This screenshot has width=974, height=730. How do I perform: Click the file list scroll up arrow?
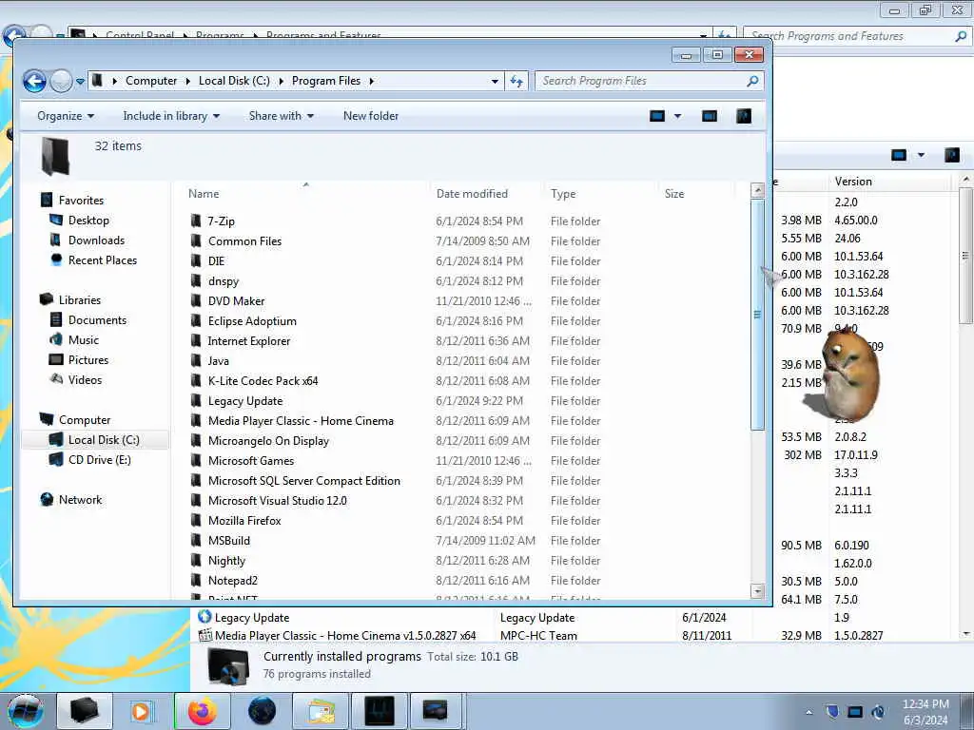757,190
